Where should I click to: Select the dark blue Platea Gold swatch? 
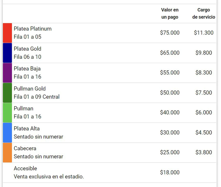[7, 53]
